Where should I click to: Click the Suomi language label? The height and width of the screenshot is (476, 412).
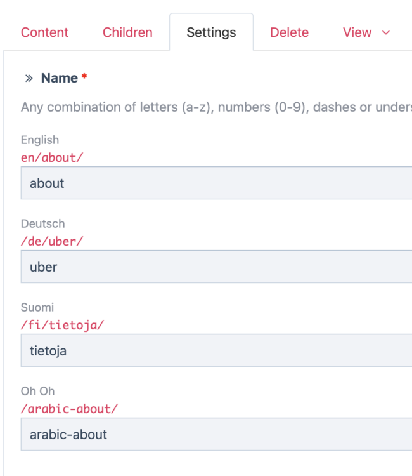(x=37, y=307)
